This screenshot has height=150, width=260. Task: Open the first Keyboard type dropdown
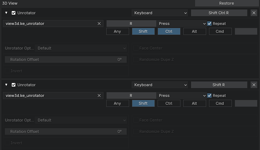tap(160, 13)
